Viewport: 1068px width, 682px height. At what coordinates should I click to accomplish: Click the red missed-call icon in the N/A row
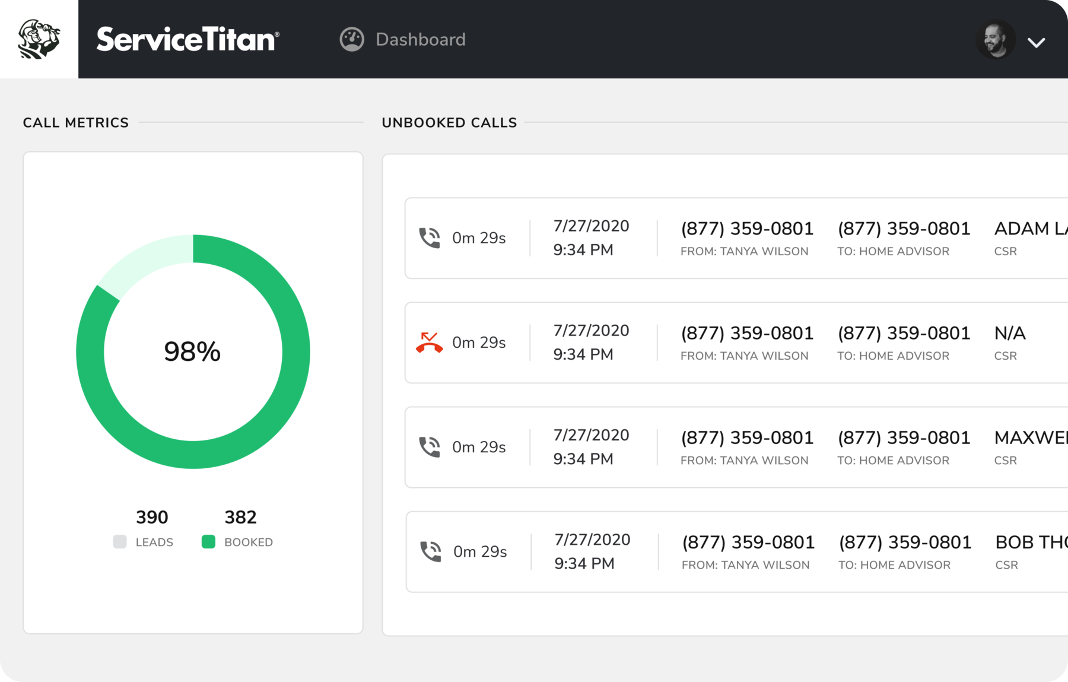pos(430,342)
